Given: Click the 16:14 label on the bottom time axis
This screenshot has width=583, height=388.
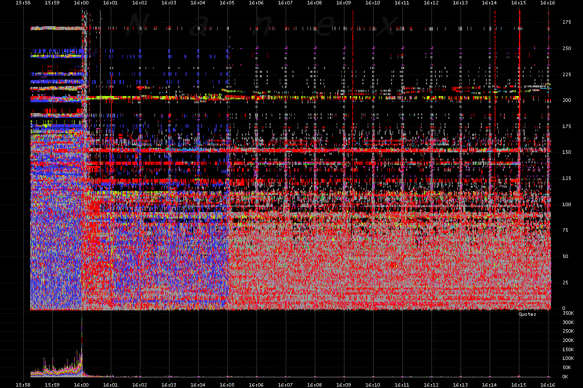Looking at the screenshot, I should tap(489, 384).
